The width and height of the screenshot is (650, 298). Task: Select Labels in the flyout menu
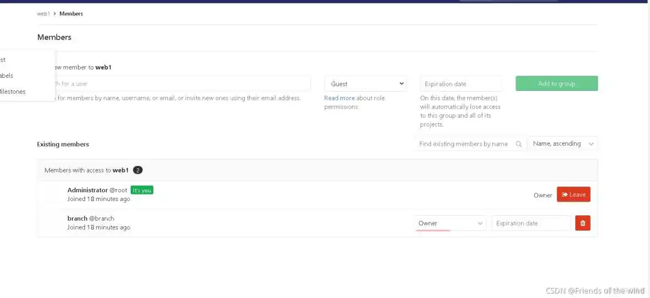pyautogui.click(x=7, y=76)
